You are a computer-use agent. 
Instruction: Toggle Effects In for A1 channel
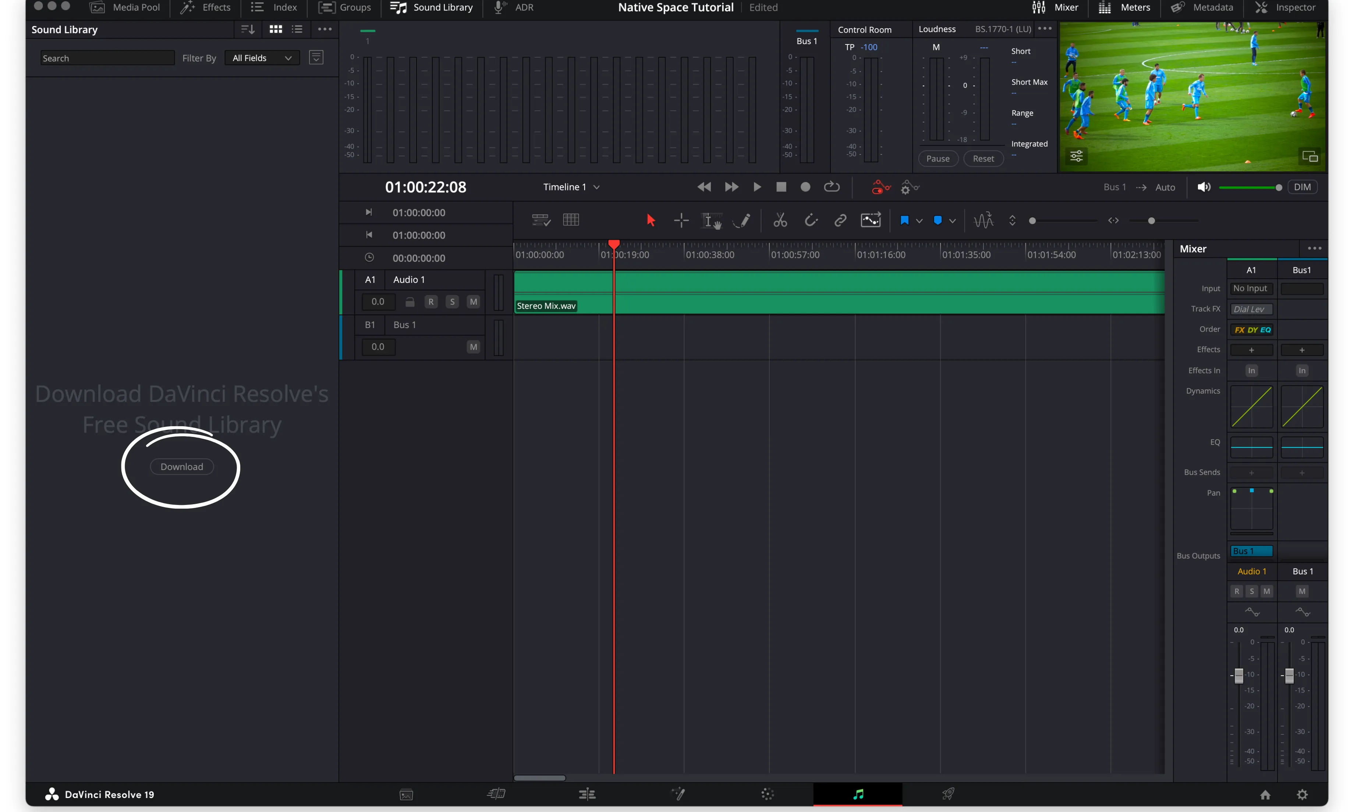1251,370
